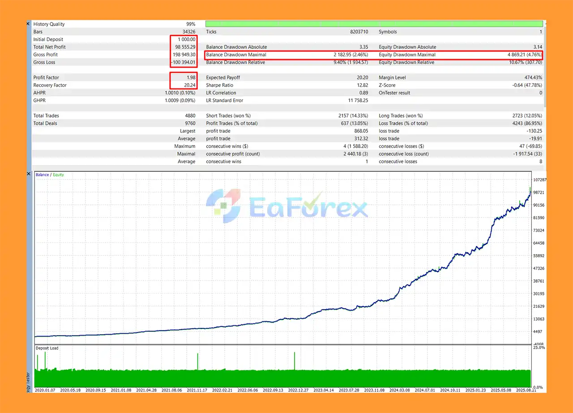The image size is (573, 413).
Task: Close the statistics panel with the top X
Action: point(28,24)
